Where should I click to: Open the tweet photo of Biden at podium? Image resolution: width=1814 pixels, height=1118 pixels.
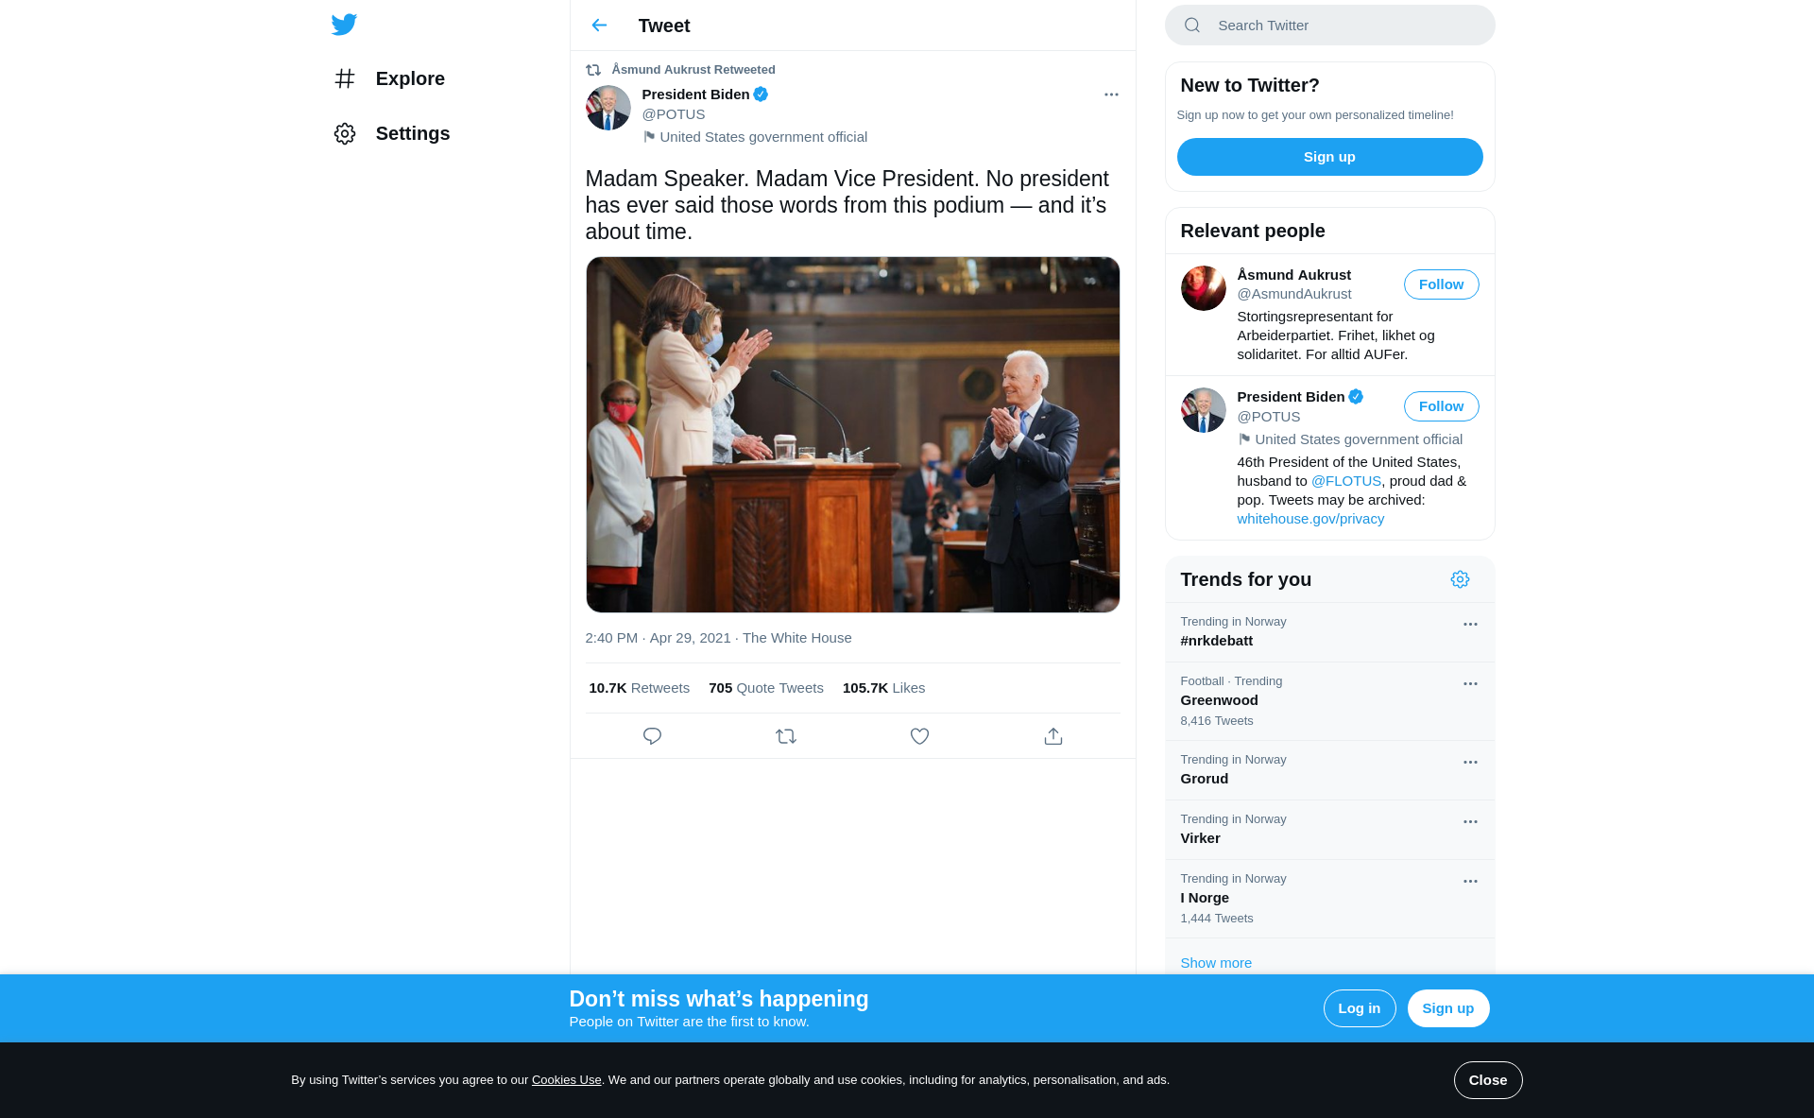point(852,435)
